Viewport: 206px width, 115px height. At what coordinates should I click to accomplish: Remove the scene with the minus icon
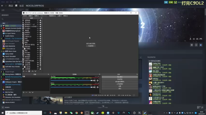click(x=26, y=92)
